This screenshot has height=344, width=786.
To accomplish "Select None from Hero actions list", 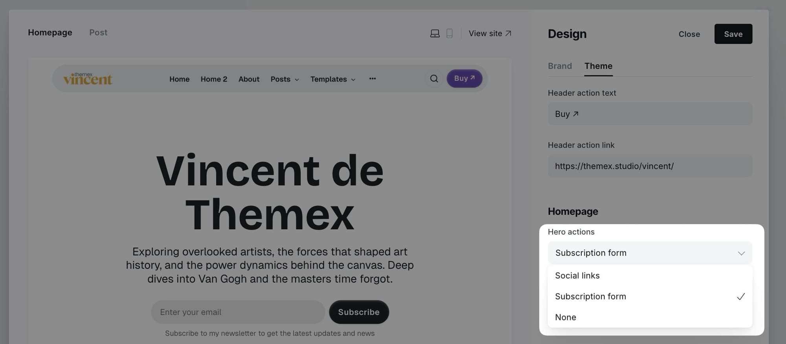I will click(x=566, y=317).
